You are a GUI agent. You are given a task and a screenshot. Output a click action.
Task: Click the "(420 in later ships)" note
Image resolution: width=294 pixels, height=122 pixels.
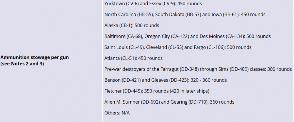pyautogui.click(x=189, y=91)
